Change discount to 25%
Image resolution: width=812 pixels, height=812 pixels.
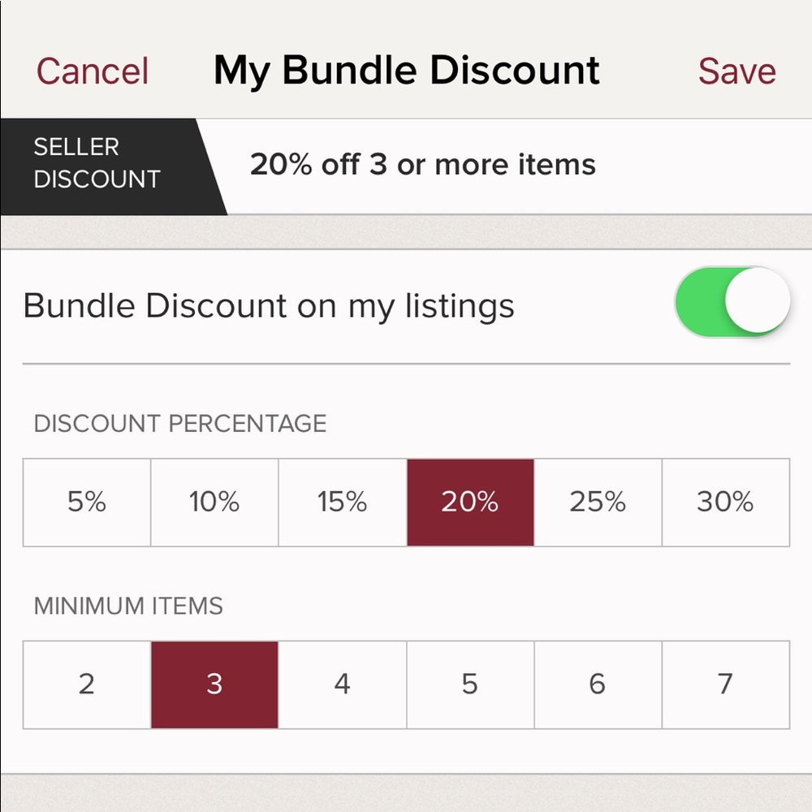point(598,502)
